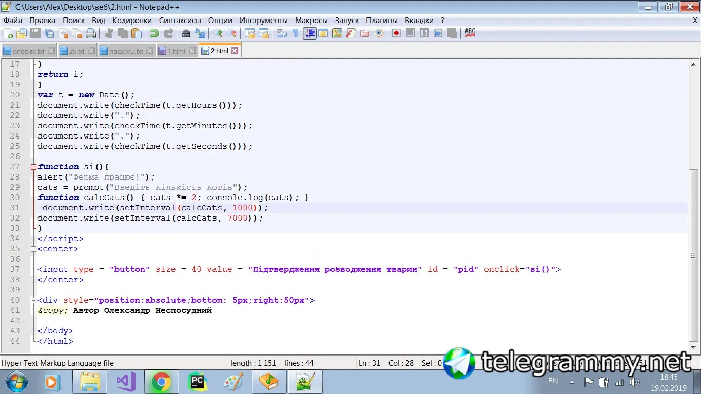Toggle word wrap in the toolbar

[x=281, y=34]
